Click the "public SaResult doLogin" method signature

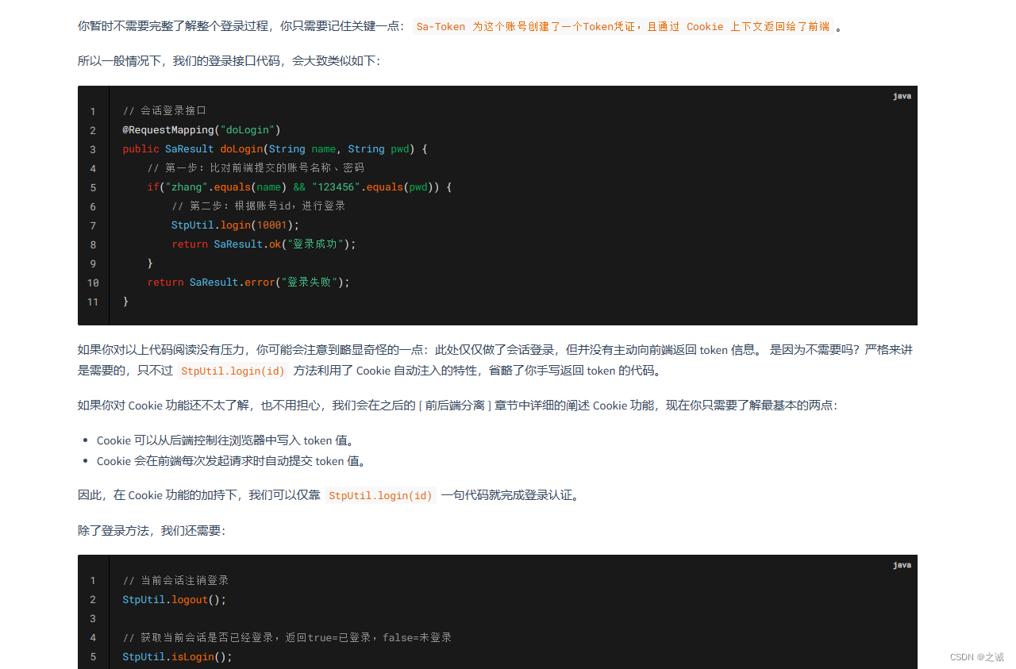[x=275, y=149]
